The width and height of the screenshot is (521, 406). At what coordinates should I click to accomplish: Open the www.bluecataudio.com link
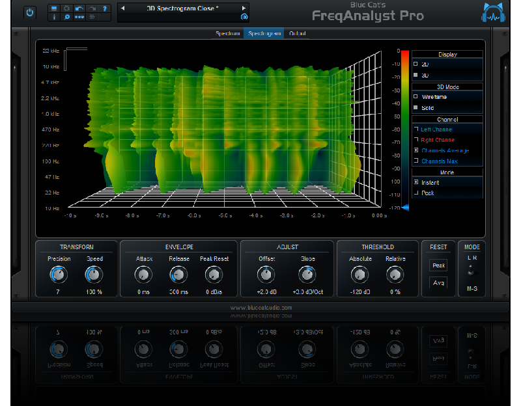[x=261, y=308]
